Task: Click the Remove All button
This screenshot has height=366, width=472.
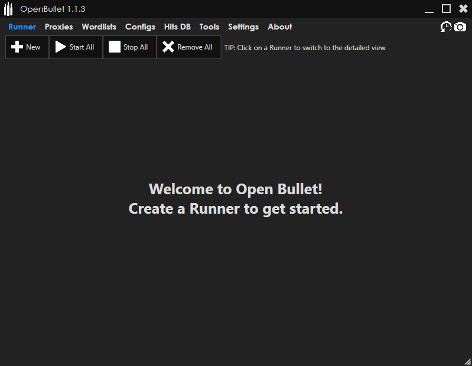Action: coord(188,47)
